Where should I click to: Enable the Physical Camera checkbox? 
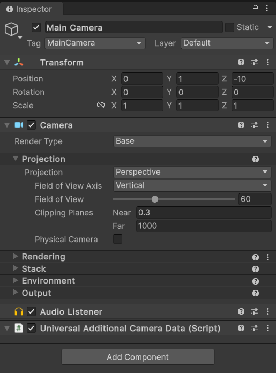(x=117, y=239)
